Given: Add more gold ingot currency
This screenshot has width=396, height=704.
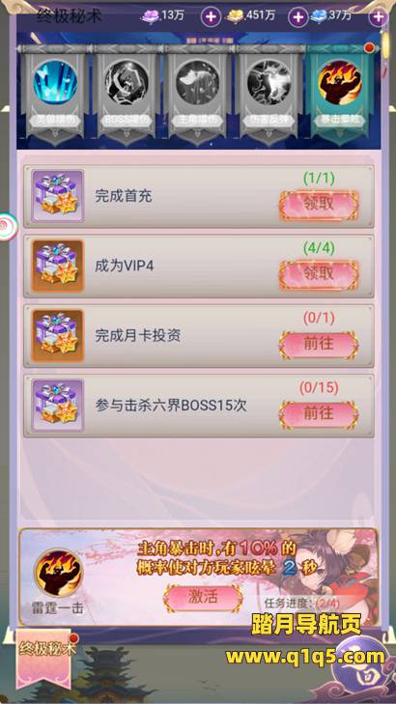Looking at the screenshot, I should [x=297, y=17].
